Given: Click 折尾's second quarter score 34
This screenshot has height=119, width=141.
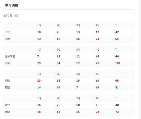Looking at the screenshot, I should (58, 63).
